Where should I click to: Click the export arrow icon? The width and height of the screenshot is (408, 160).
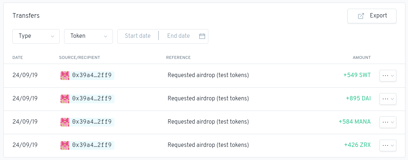coord(361,16)
